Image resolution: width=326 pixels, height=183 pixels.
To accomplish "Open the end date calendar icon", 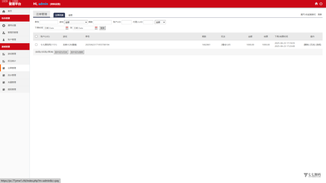I will 96,28.
